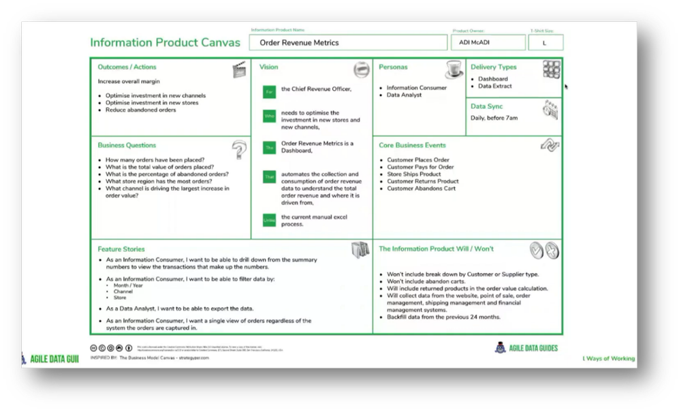Image resolution: width=681 pixels, height=412 pixels.
Task: Click 'AGILE DATA GUIDES' footer text at right
Action: pyautogui.click(x=533, y=348)
